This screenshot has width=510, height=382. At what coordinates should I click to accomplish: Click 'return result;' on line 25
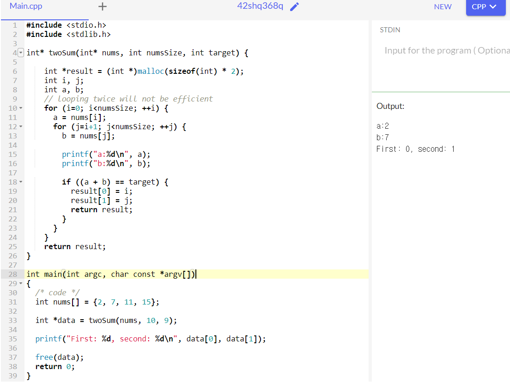[x=75, y=246]
